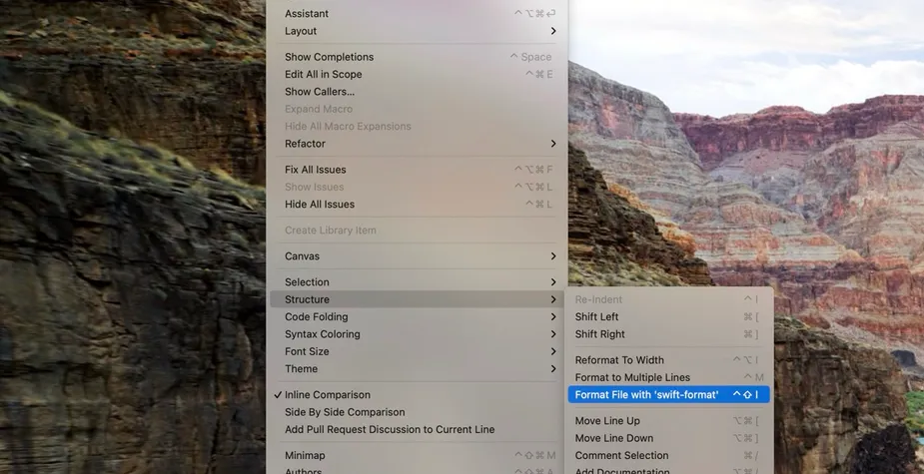Screen dimensions: 924x474
Task: Select Move Line Down
Action: point(669,438)
